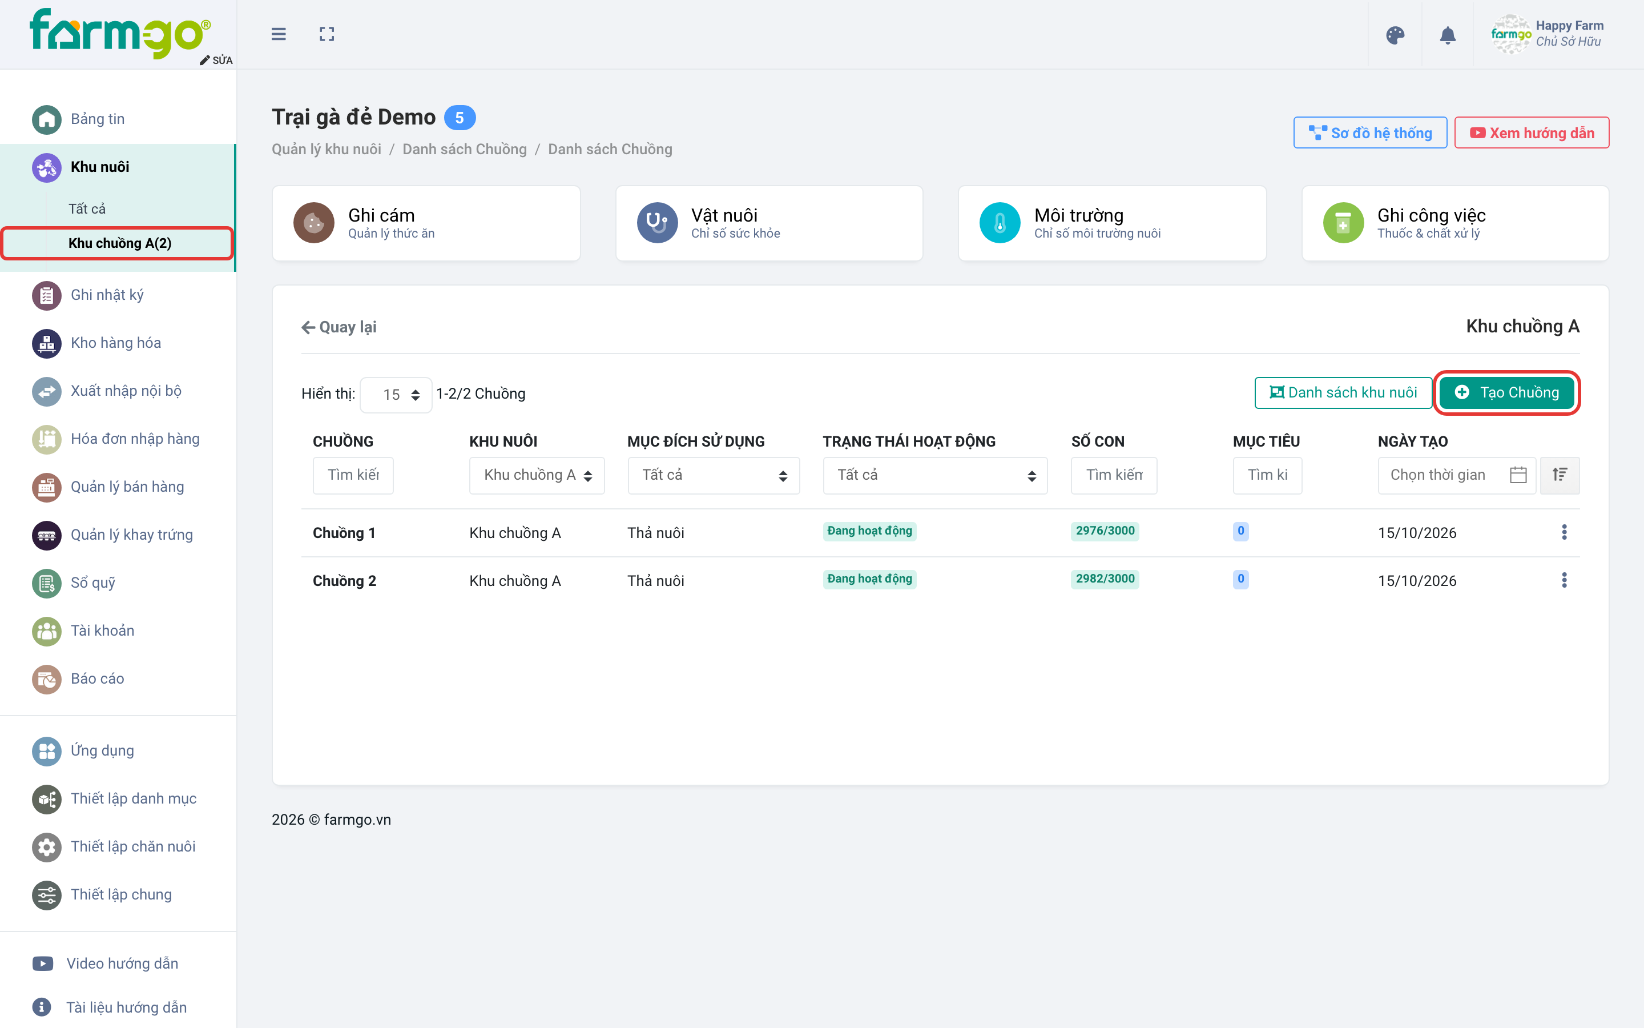Open calendar icon in Ngày tạo filter
Image resolution: width=1644 pixels, height=1028 pixels.
coord(1518,475)
